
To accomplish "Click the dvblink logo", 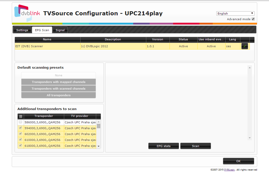I will [x=27, y=13].
